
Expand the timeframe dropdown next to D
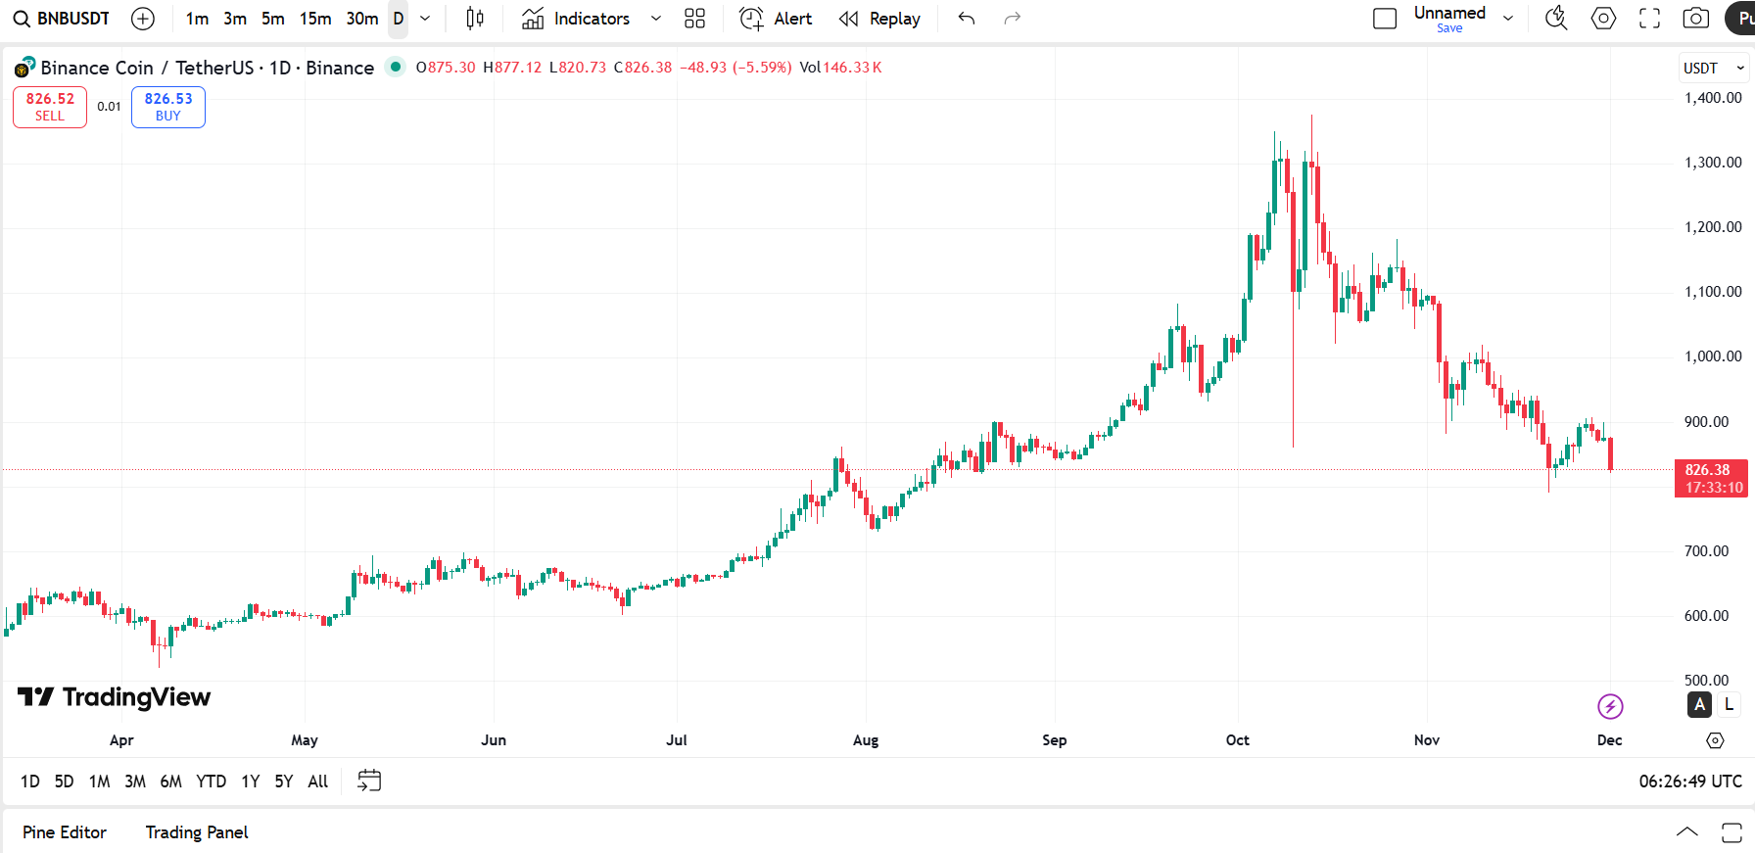click(x=424, y=18)
